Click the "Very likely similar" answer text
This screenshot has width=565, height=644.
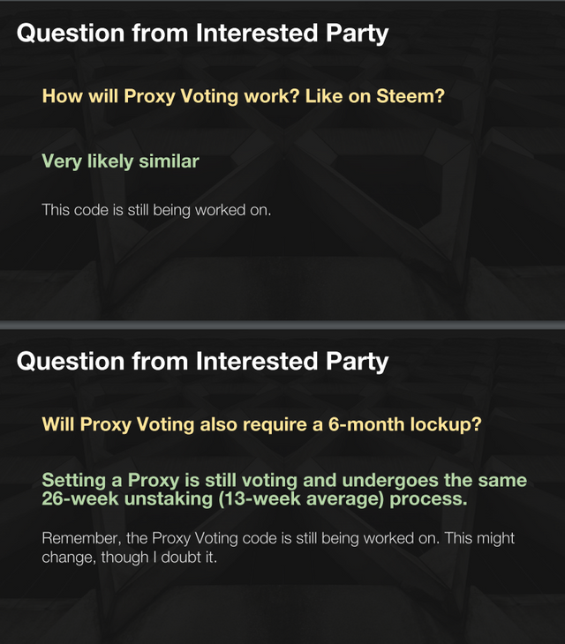[x=121, y=161]
